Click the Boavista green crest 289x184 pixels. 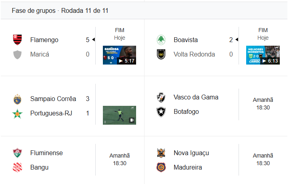coord(161,40)
